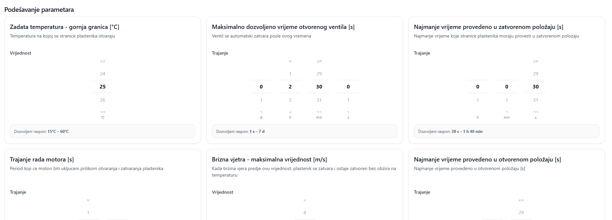Select 31 minutes in valve open time picker
The width and height of the screenshot is (612, 220).
coord(319,100)
